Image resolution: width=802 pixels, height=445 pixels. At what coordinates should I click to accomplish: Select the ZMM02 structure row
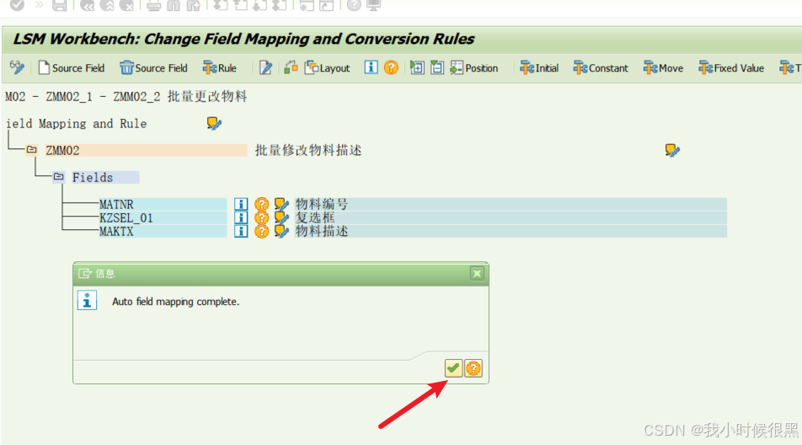pyautogui.click(x=146, y=150)
